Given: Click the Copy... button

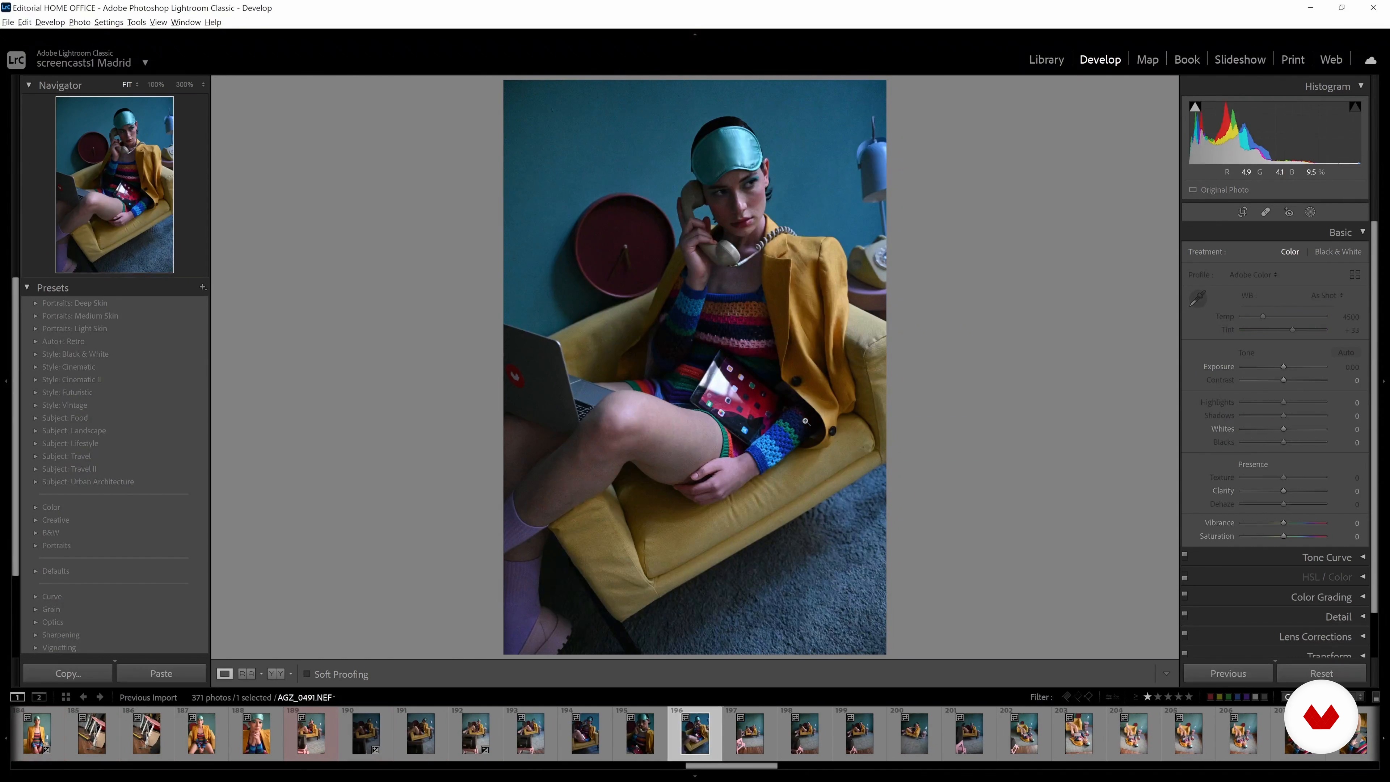Looking at the screenshot, I should pyautogui.click(x=68, y=673).
